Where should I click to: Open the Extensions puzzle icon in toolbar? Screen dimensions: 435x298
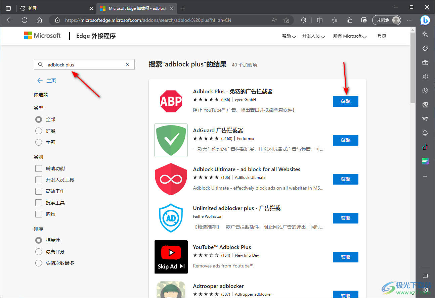click(x=303, y=20)
